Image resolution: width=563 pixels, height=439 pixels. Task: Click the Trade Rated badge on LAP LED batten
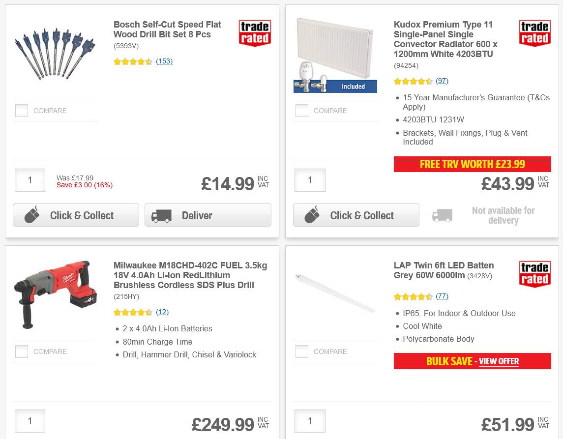(x=535, y=274)
